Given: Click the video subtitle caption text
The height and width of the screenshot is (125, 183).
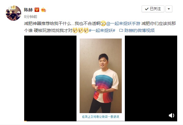Looking at the screenshot, I should click(x=101, y=117).
